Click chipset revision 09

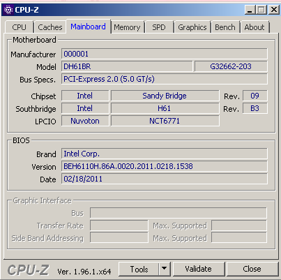255,96
